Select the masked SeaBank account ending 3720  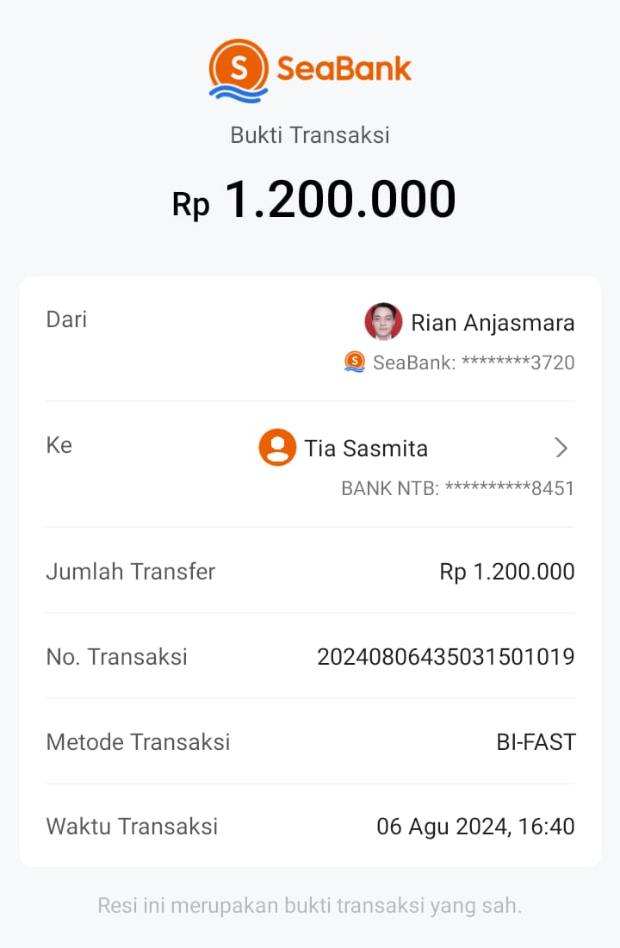click(474, 362)
